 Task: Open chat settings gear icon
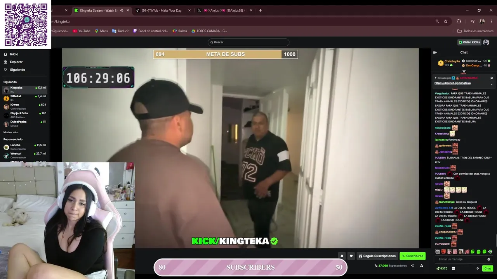478,269
